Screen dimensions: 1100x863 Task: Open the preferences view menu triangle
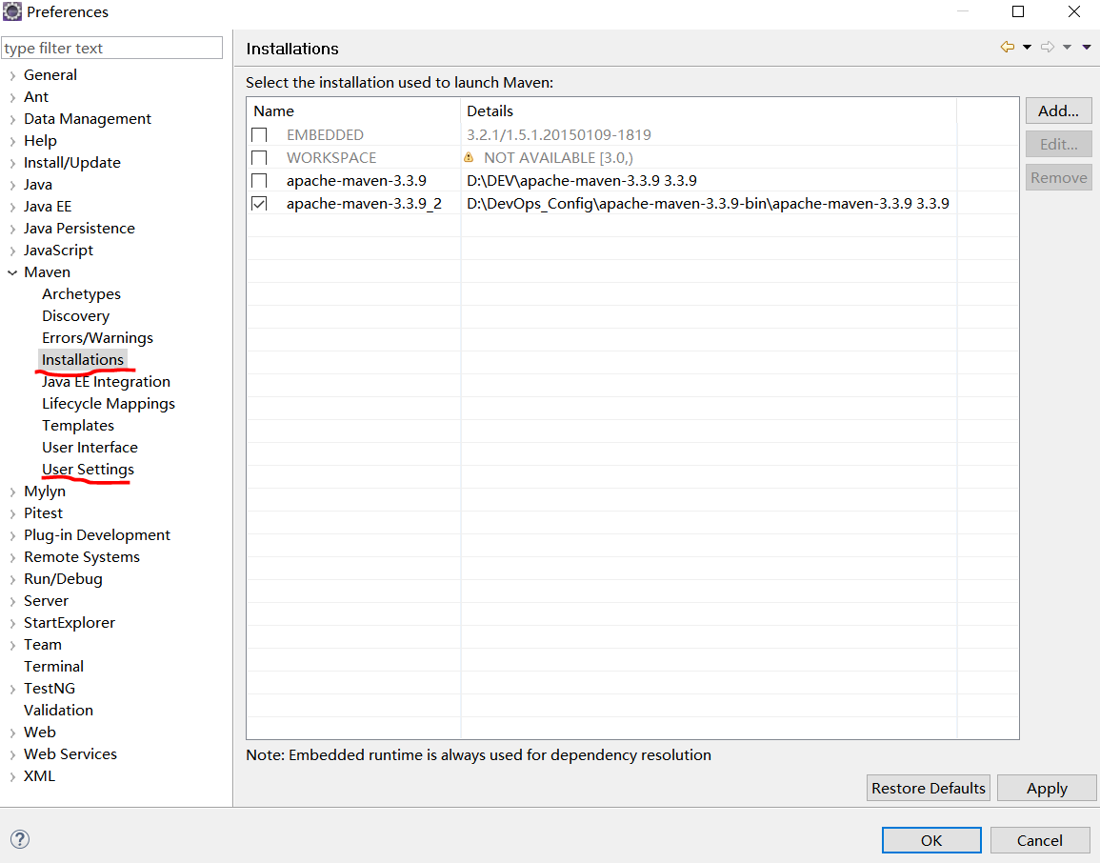(x=1087, y=48)
